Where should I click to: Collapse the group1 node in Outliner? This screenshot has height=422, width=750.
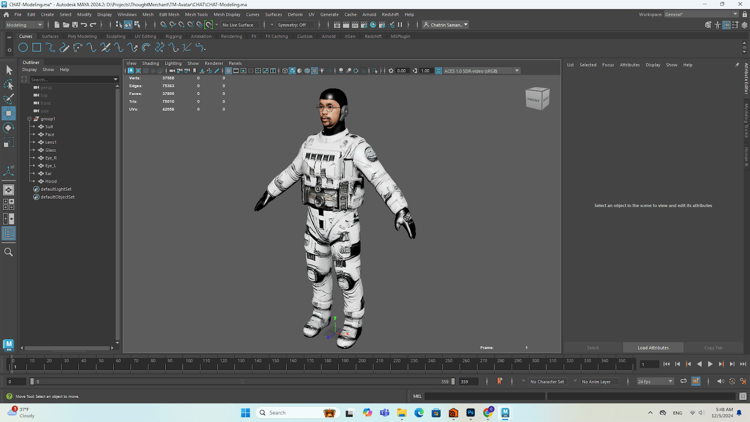(30, 119)
